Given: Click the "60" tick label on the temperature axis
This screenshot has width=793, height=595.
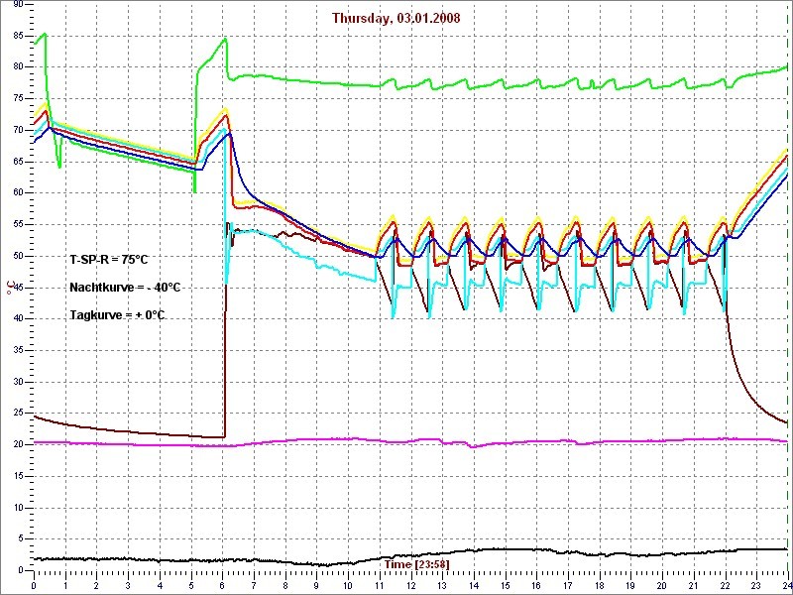Looking at the screenshot, I should point(18,192).
